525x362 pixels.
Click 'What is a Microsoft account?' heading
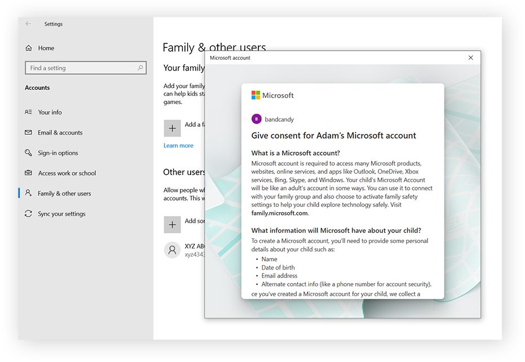click(295, 153)
